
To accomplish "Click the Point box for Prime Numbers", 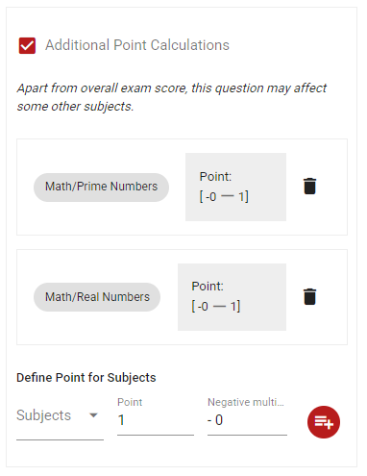I will (235, 187).
